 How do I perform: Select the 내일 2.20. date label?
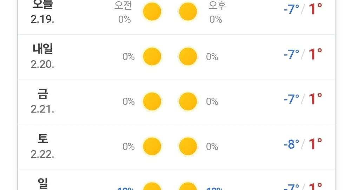(42, 56)
